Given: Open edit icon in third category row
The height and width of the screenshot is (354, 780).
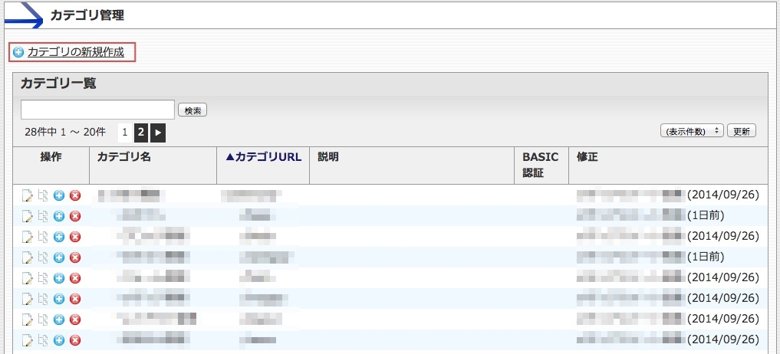Looking at the screenshot, I should [28, 237].
